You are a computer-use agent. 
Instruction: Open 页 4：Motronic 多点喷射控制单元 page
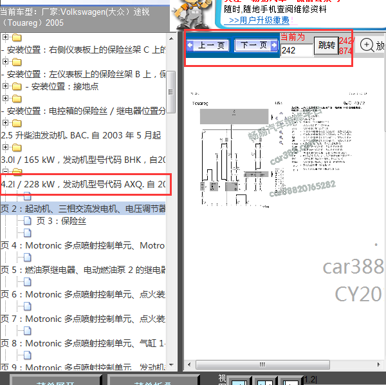(83, 245)
